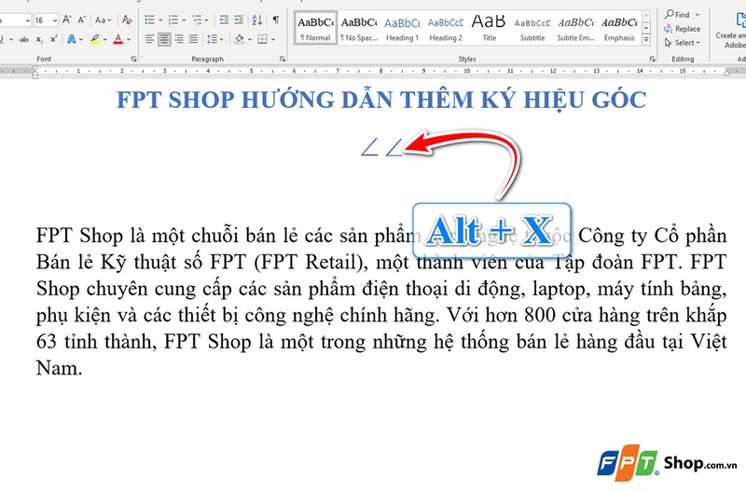
Task: Decrease paragraph indent
Action: point(224,20)
